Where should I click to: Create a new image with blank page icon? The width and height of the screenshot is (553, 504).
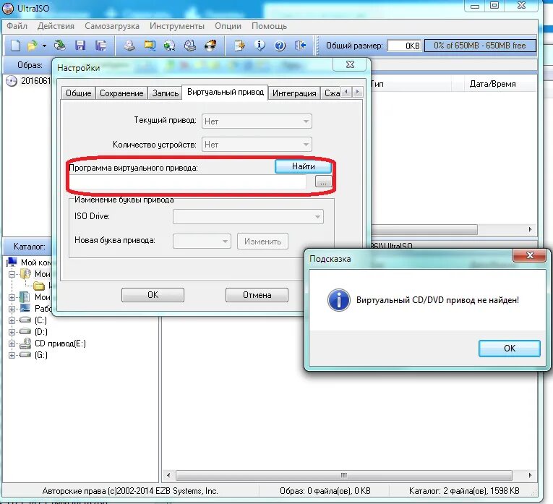click(15, 46)
